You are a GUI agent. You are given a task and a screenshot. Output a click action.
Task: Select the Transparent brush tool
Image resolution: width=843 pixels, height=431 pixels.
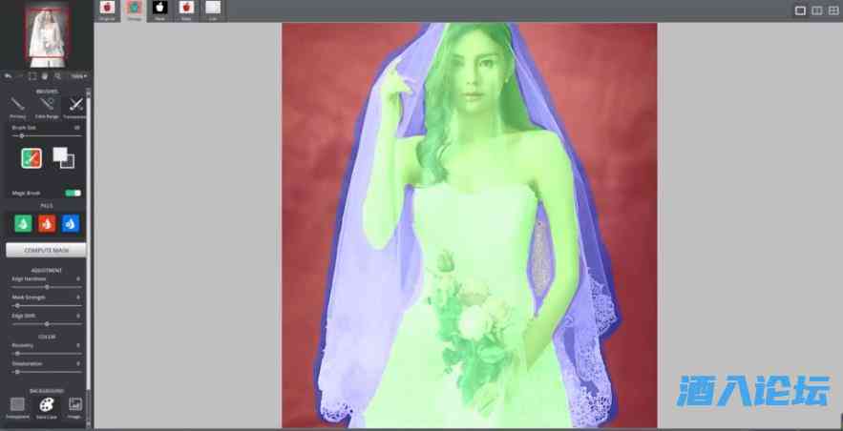[x=75, y=105]
